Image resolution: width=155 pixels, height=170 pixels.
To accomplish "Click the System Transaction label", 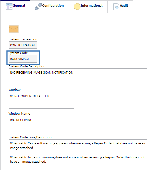I will (23, 39).
